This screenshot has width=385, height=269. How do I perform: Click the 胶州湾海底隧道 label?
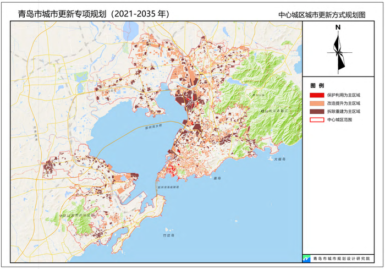pyautogui.click(x=168, y=187)
